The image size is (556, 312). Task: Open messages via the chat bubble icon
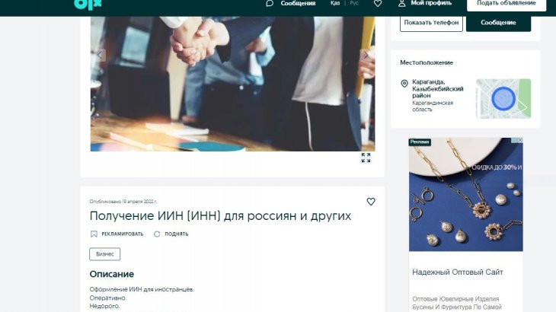tap(270, 4)
